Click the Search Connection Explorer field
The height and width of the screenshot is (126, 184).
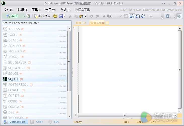pos(37,23)
